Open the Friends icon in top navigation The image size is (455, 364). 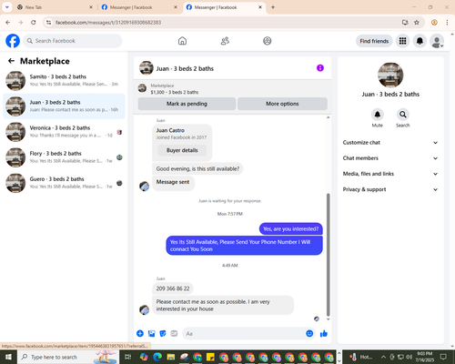tap(225, 41)
